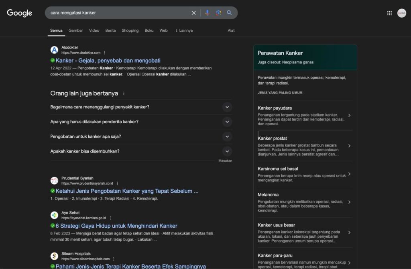The height and width of the screenshot is (269, 411).
Task: Switch to the Video tab
Action: click(94, 31)
